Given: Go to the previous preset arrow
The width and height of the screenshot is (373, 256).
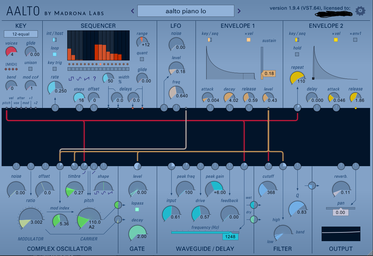Looking at the screenshot, I should (x=133, y=11).
